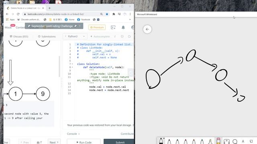The image size is (257, 144).
Task: Click the problem description scrollbar
Action: coord(59,66)
